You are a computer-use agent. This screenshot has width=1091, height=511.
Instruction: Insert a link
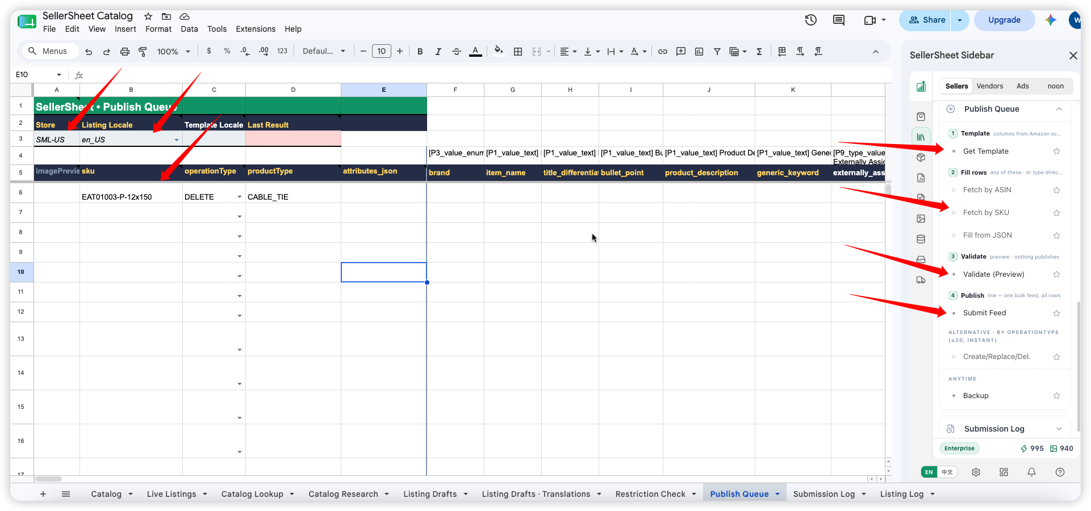663,52
